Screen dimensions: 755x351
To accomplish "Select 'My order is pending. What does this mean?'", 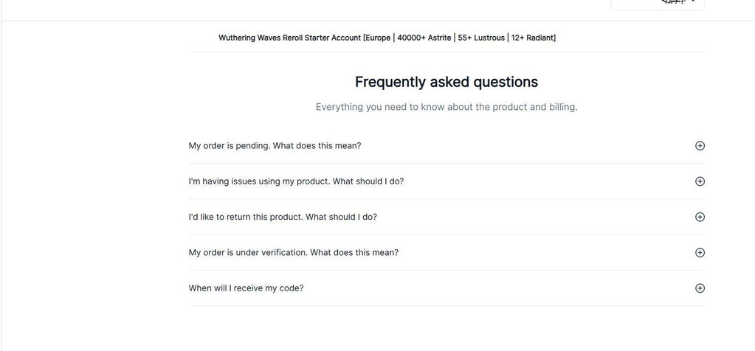I will (x=275, y=146).
